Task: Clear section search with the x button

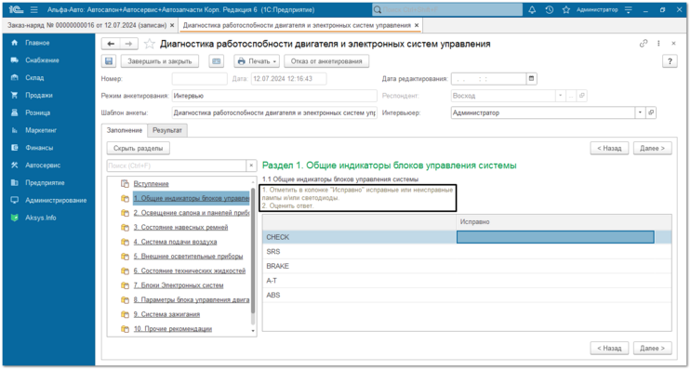Action: pos(251,165)
